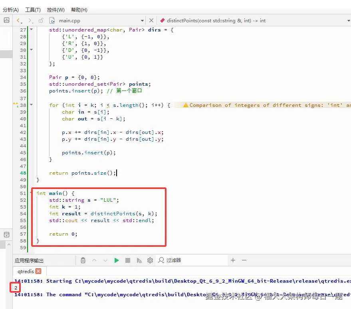Viewport: 351px width, 309px height.
Task: Open the 工具(T) menu
Action: click(x=33, y=10)
